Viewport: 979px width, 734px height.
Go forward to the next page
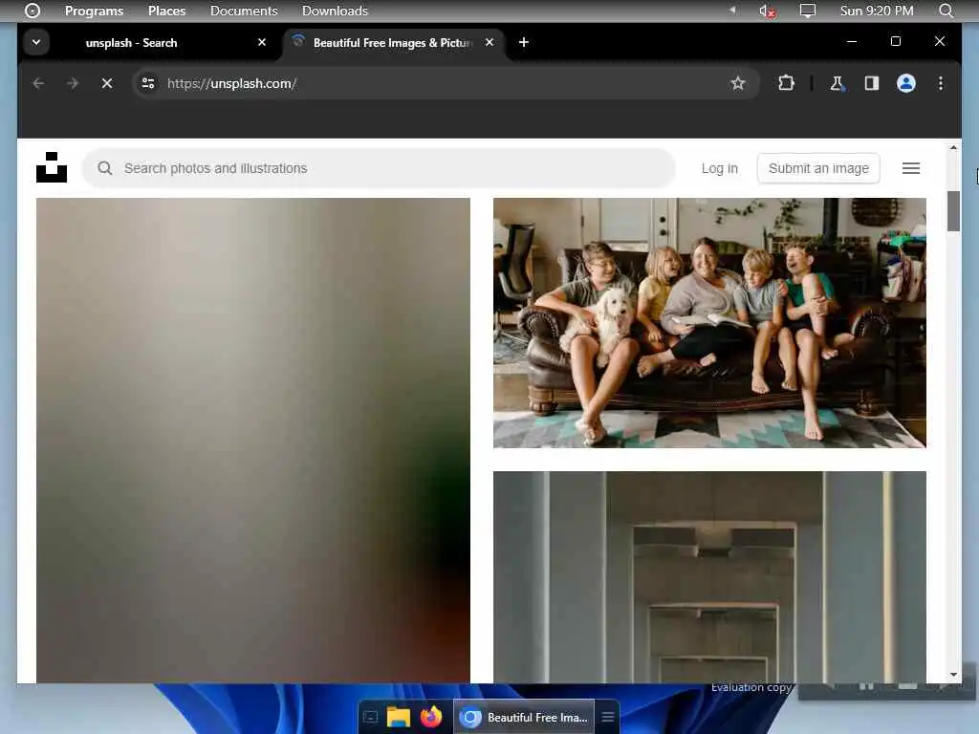[73, 83]
